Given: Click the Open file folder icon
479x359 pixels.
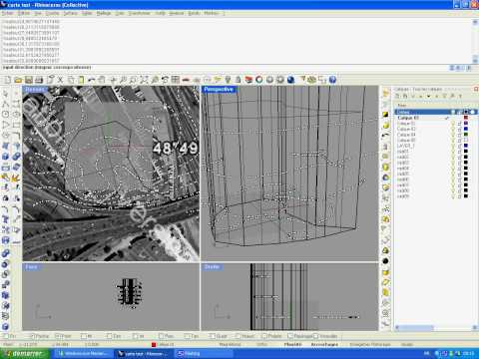Looking at the screenshot, I should pyautogui.click(x=18, y=80).
